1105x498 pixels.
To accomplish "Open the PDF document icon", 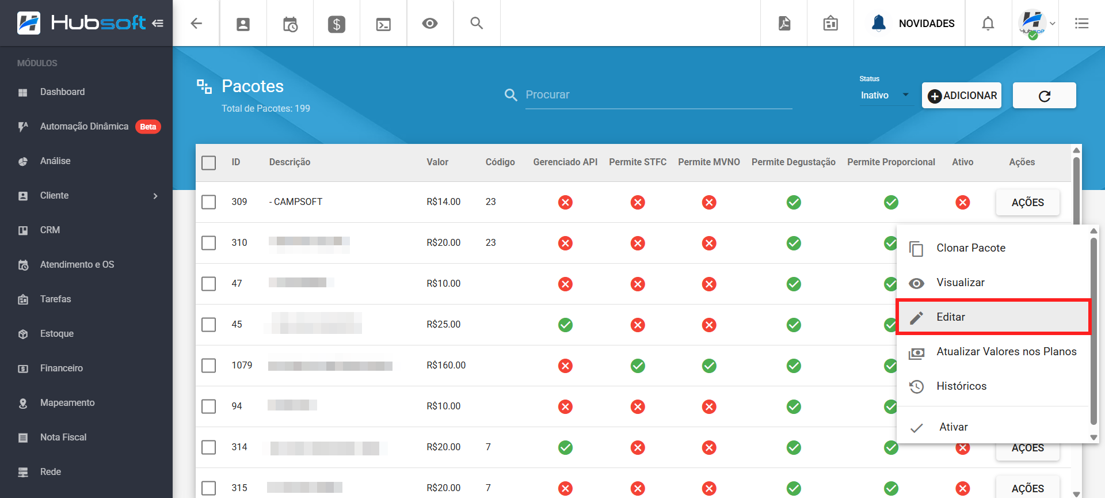I will coord(784,24).
